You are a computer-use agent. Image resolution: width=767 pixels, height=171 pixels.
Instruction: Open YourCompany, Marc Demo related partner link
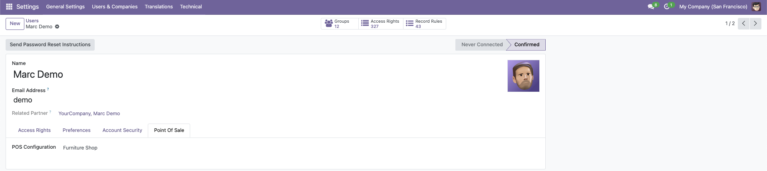89,114
